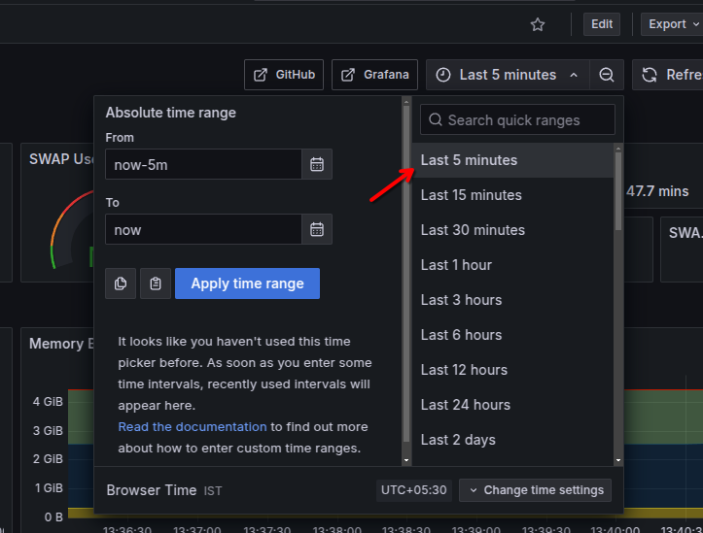Open the GitHub external link
This screenshot has width=703, height=533.
pos(284,75)
